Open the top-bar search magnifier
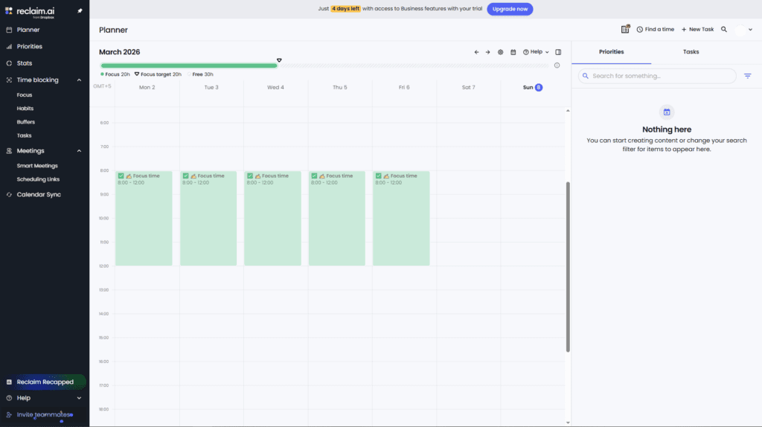Screen dimensions: 762x427 724,29
